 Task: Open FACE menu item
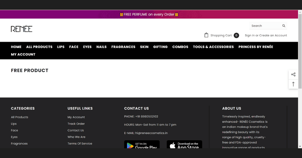coord(74,47)
